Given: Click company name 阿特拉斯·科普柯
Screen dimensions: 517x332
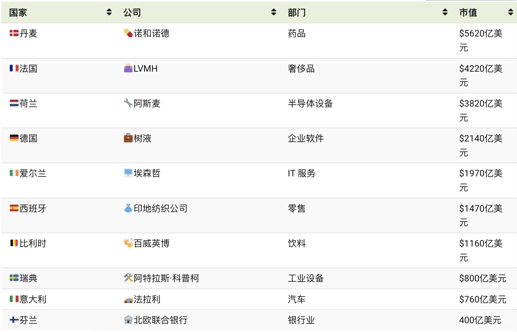Looking at the screenshot, I should 166,278.
